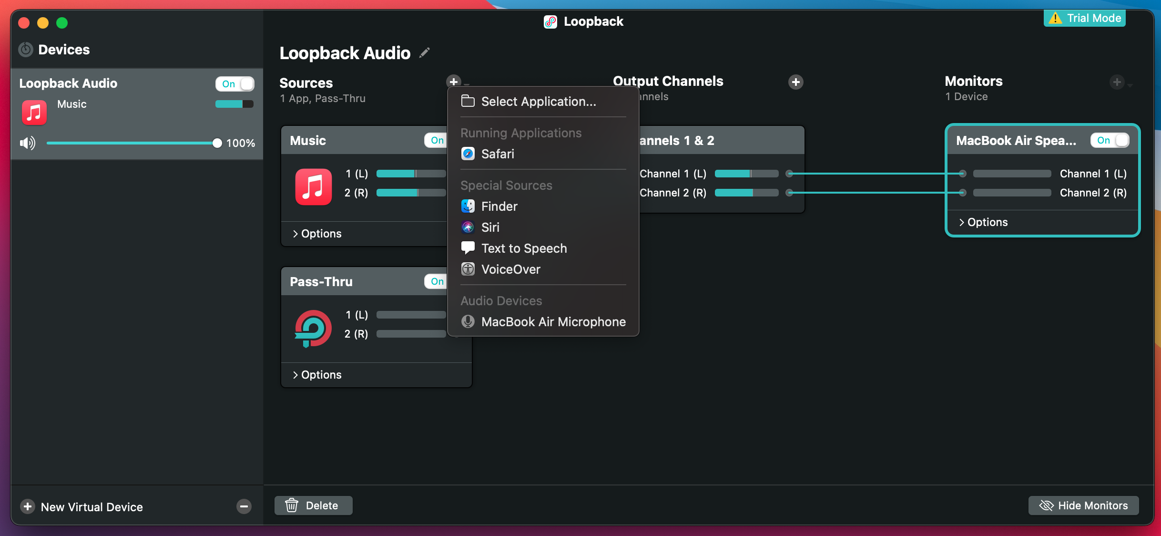Click the speaker volume icon in sidebar
Screen dimensions: 1161x536
pos(28,143)
